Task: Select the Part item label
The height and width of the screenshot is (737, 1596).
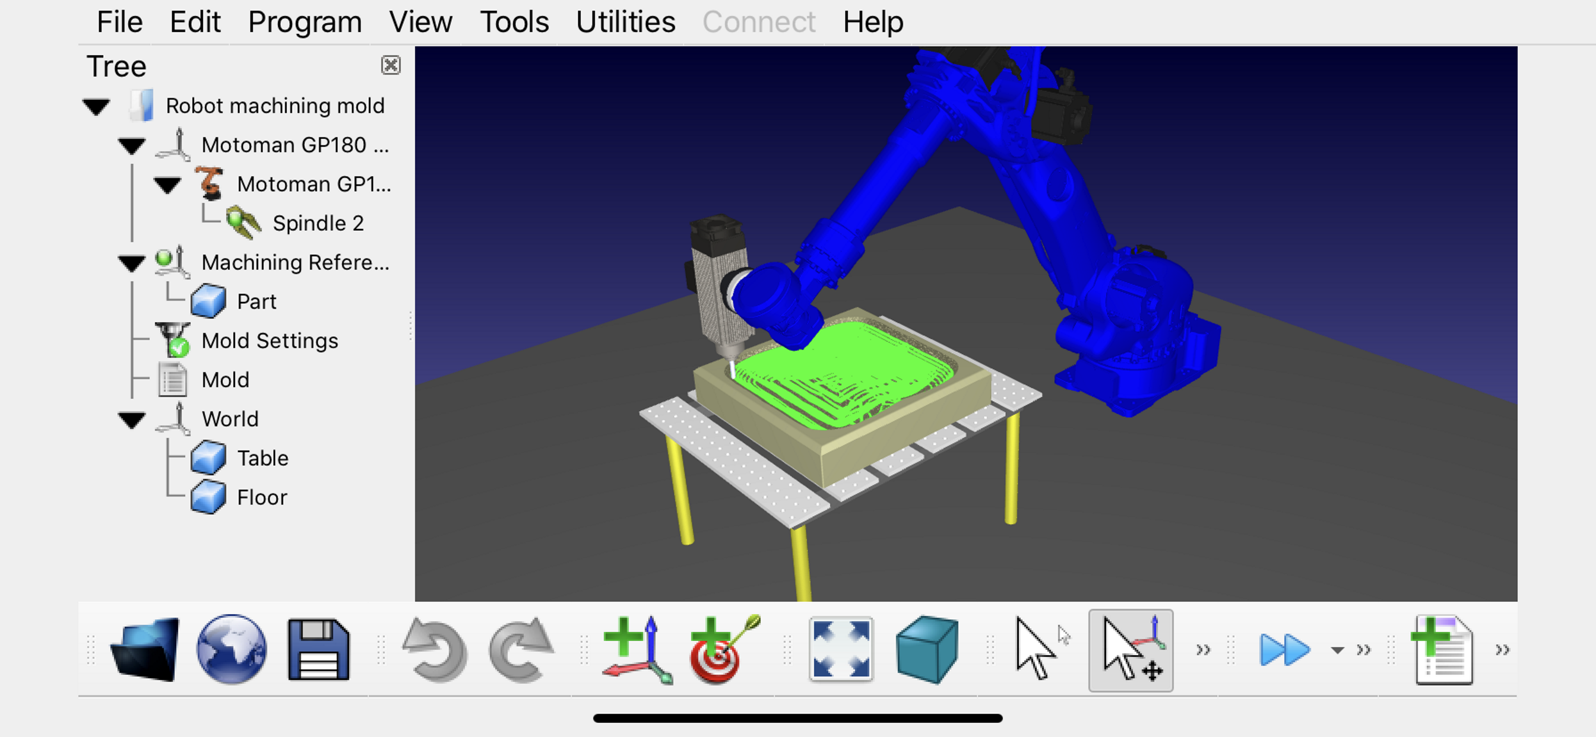Action: pos(256,301)
